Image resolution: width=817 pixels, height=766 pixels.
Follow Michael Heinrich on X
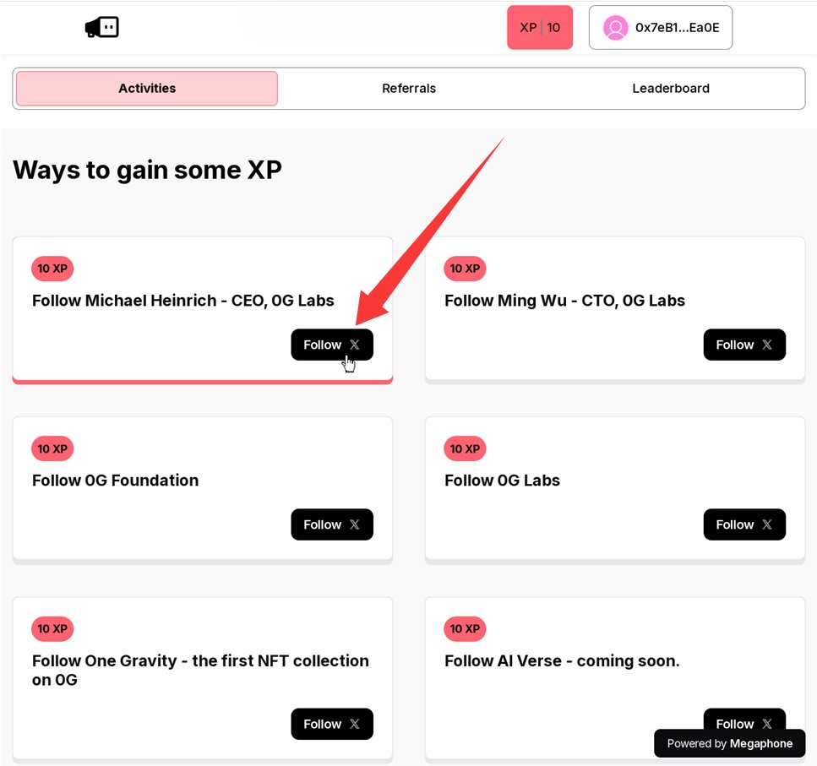click(x=332, y=345)
